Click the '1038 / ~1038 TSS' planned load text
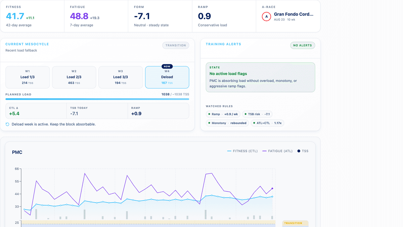Viewport: 403px width, 227px height. click(175, 94)
